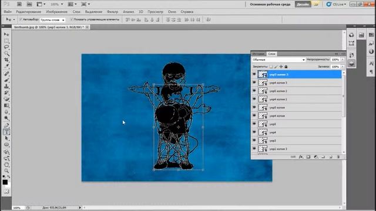Open the Fill (Заливка) slider dropdown arrow
Viewport: 376px width, 211px height.
[x=343, y=67]
